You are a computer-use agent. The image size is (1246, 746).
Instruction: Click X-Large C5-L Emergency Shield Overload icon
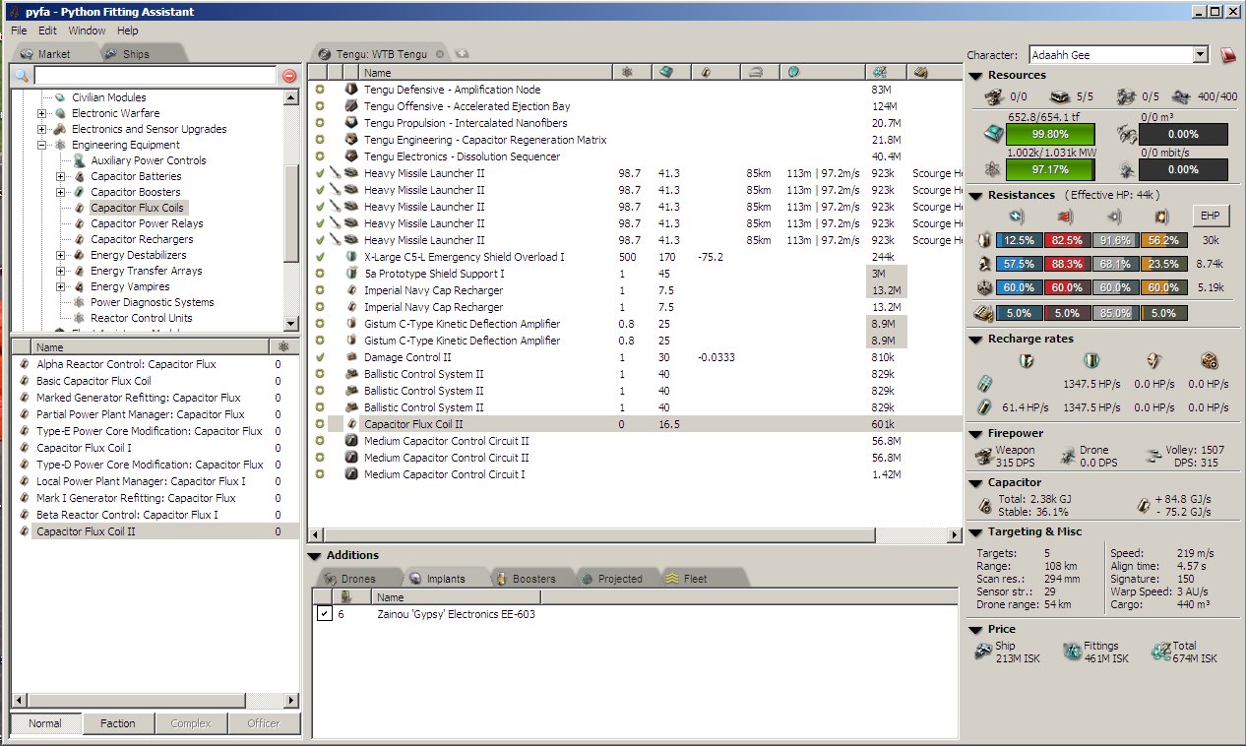(351, 257)
